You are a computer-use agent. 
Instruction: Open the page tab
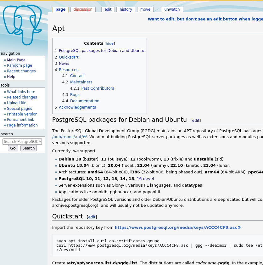[60, 9]
